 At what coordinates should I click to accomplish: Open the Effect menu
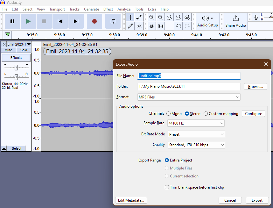click(x=108, y=9)
